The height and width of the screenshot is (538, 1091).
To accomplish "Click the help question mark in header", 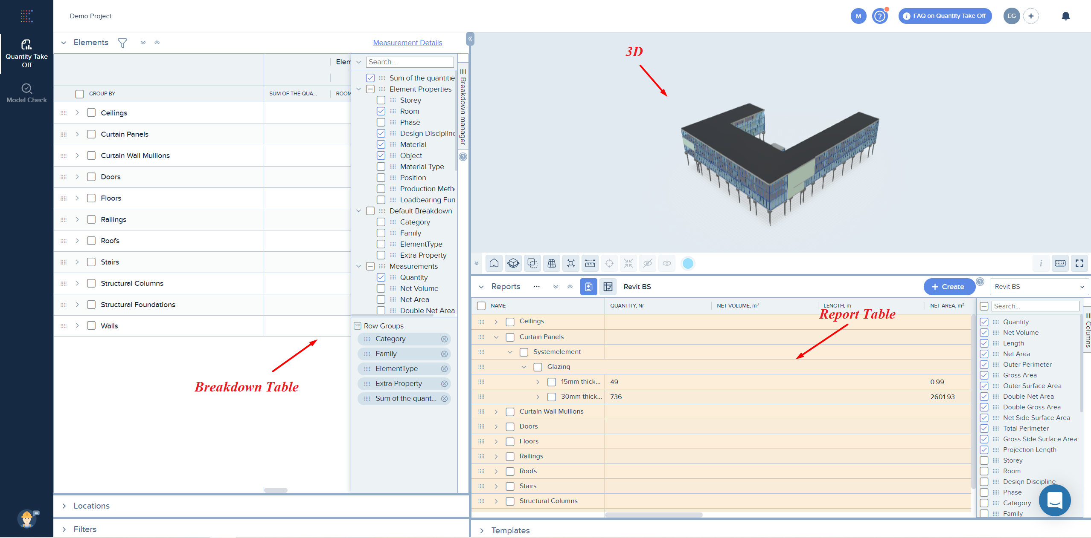I will point(880,16).
